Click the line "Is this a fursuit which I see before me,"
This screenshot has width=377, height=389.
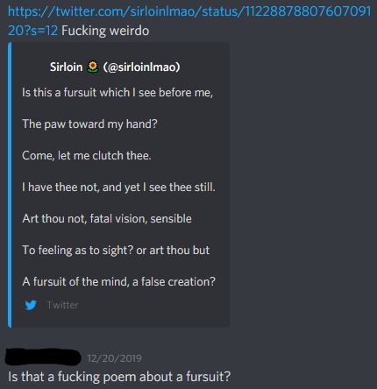point(117,92)
